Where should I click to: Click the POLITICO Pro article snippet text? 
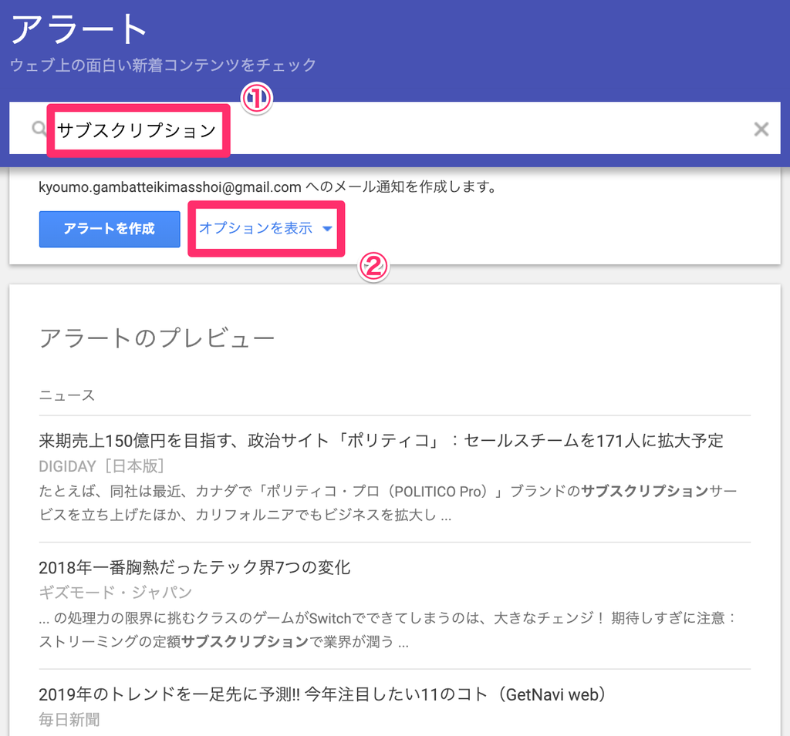pos(388,503)
